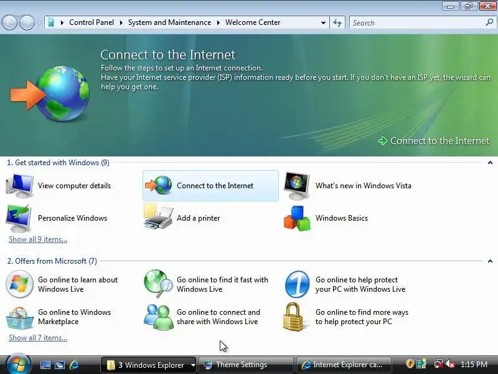Viewport: 498px width, 374px height.
Task: Click Offers from Microsoft heading
Action: click(52, 261)
